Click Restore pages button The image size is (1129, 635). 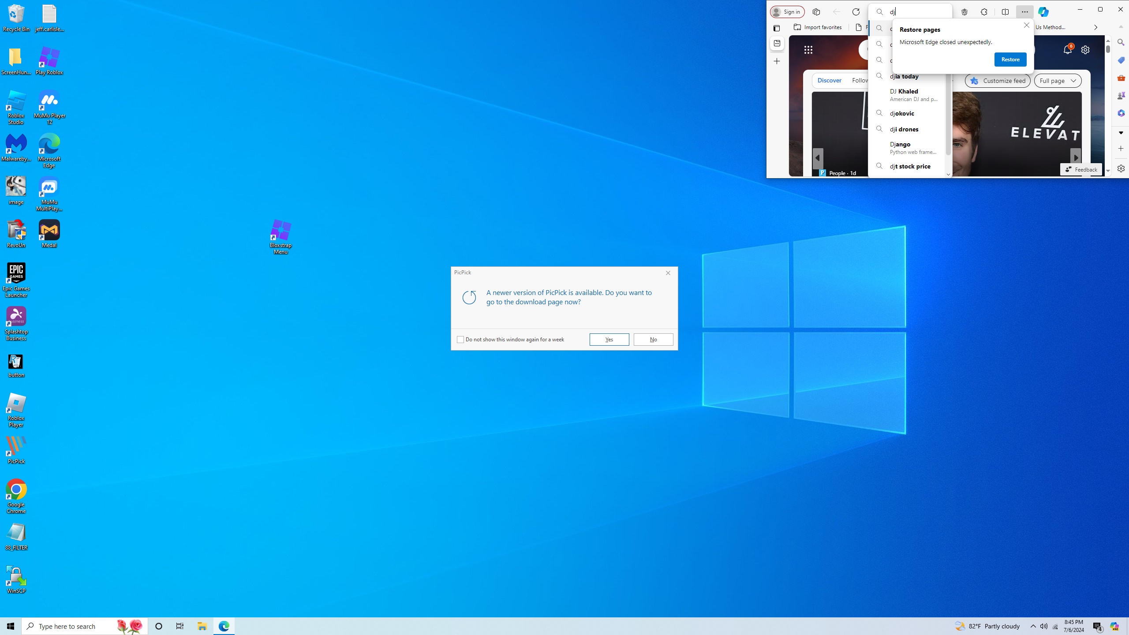pyautogui.click(x=1010, y=60)
